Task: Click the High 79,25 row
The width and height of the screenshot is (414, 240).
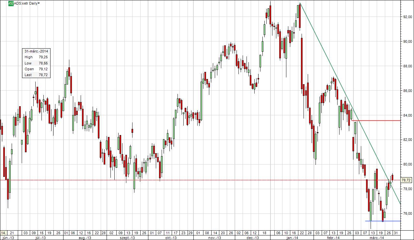Action: (x=36, y=57)
